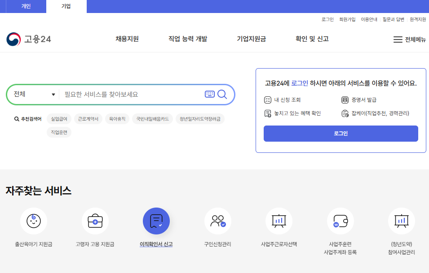Click inside the service search input field
Image resolution: width=429 pixels, height=273 pixels.
[130, 94]
